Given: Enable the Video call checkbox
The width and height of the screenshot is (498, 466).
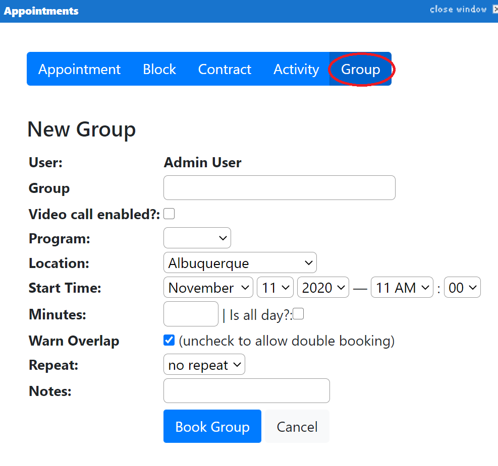Looking at the screenshot, I should (x=169, y=214).
